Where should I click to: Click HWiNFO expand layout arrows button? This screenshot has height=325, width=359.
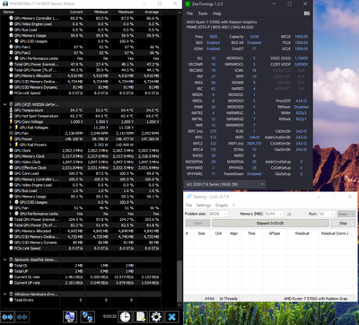7,317
